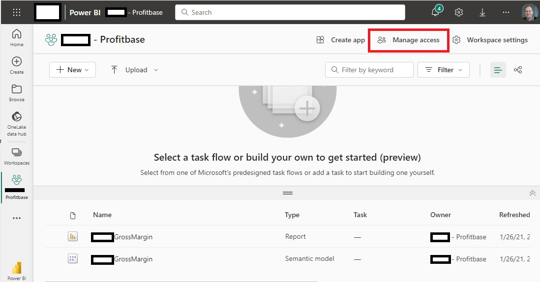Click the Filter by keyword field
The image size is (540, 282).
click(x=369, y=70)
